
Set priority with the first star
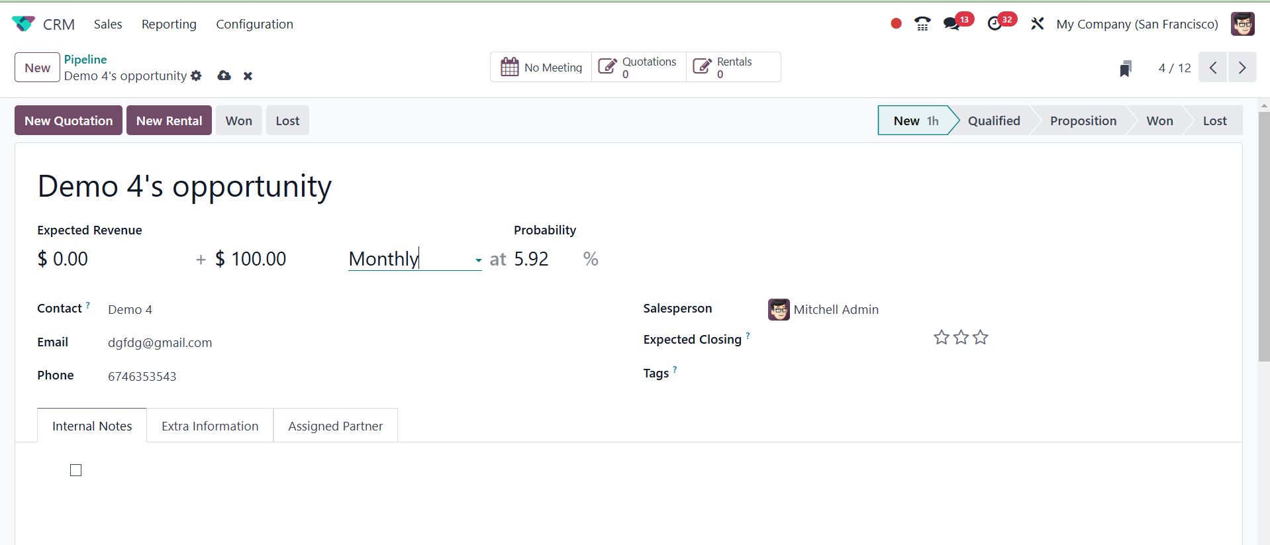coord(941,338)
